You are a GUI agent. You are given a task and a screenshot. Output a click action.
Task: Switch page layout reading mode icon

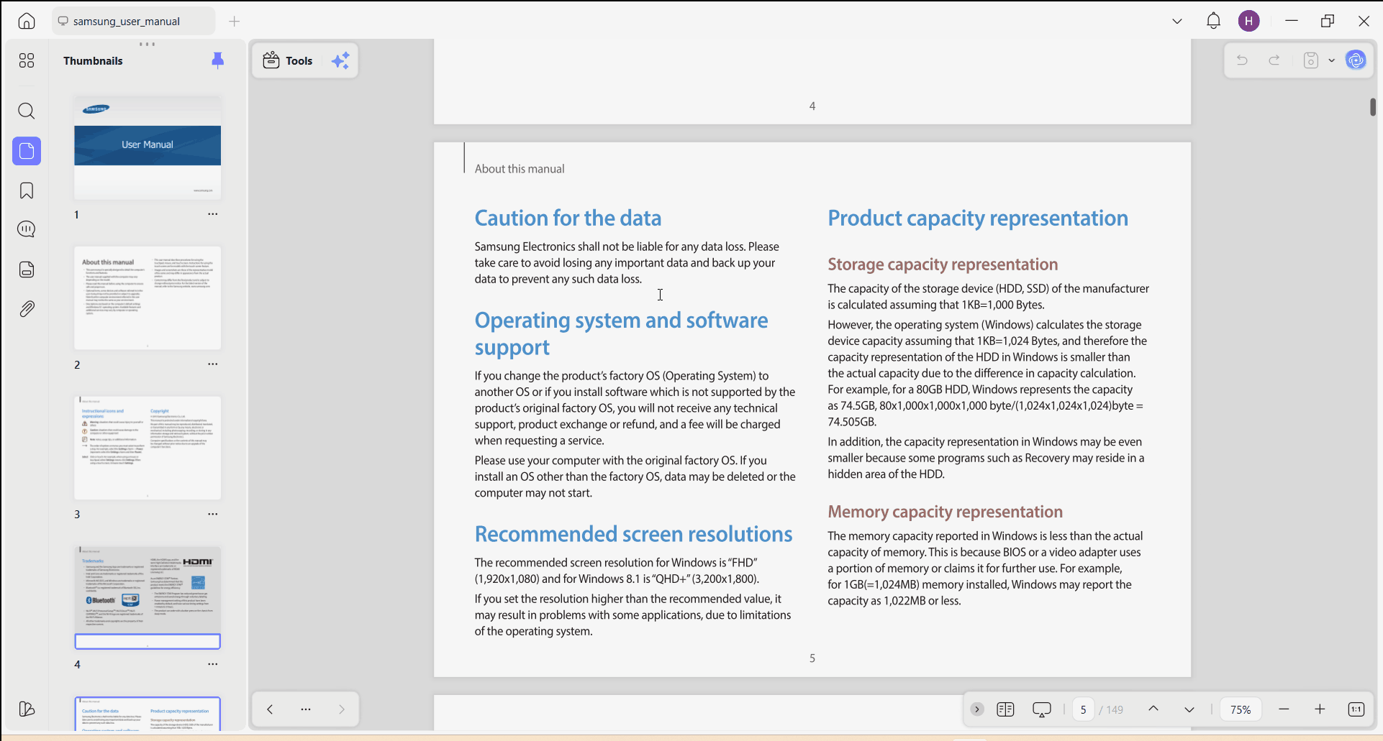(x=1005, y=709)
